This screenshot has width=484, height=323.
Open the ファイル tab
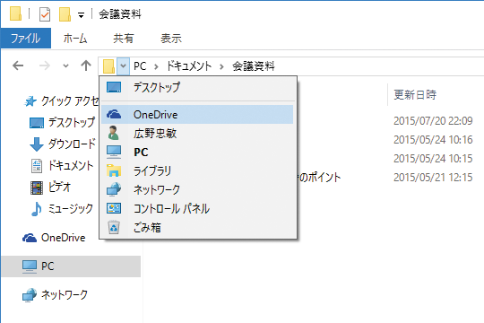point(26,38)
